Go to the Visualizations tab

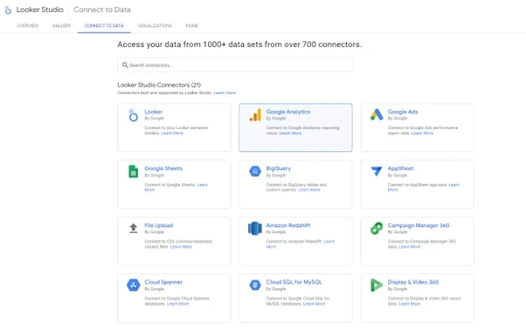click(155, 25)
